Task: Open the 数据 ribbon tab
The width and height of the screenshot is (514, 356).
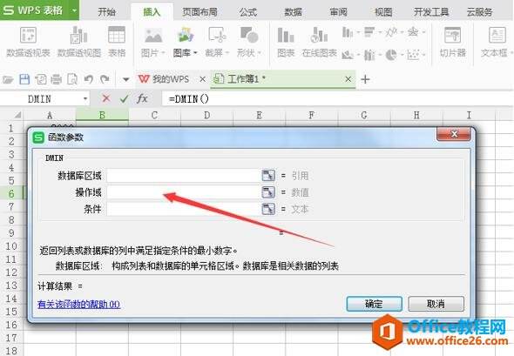Action: [x=293, y=12]
